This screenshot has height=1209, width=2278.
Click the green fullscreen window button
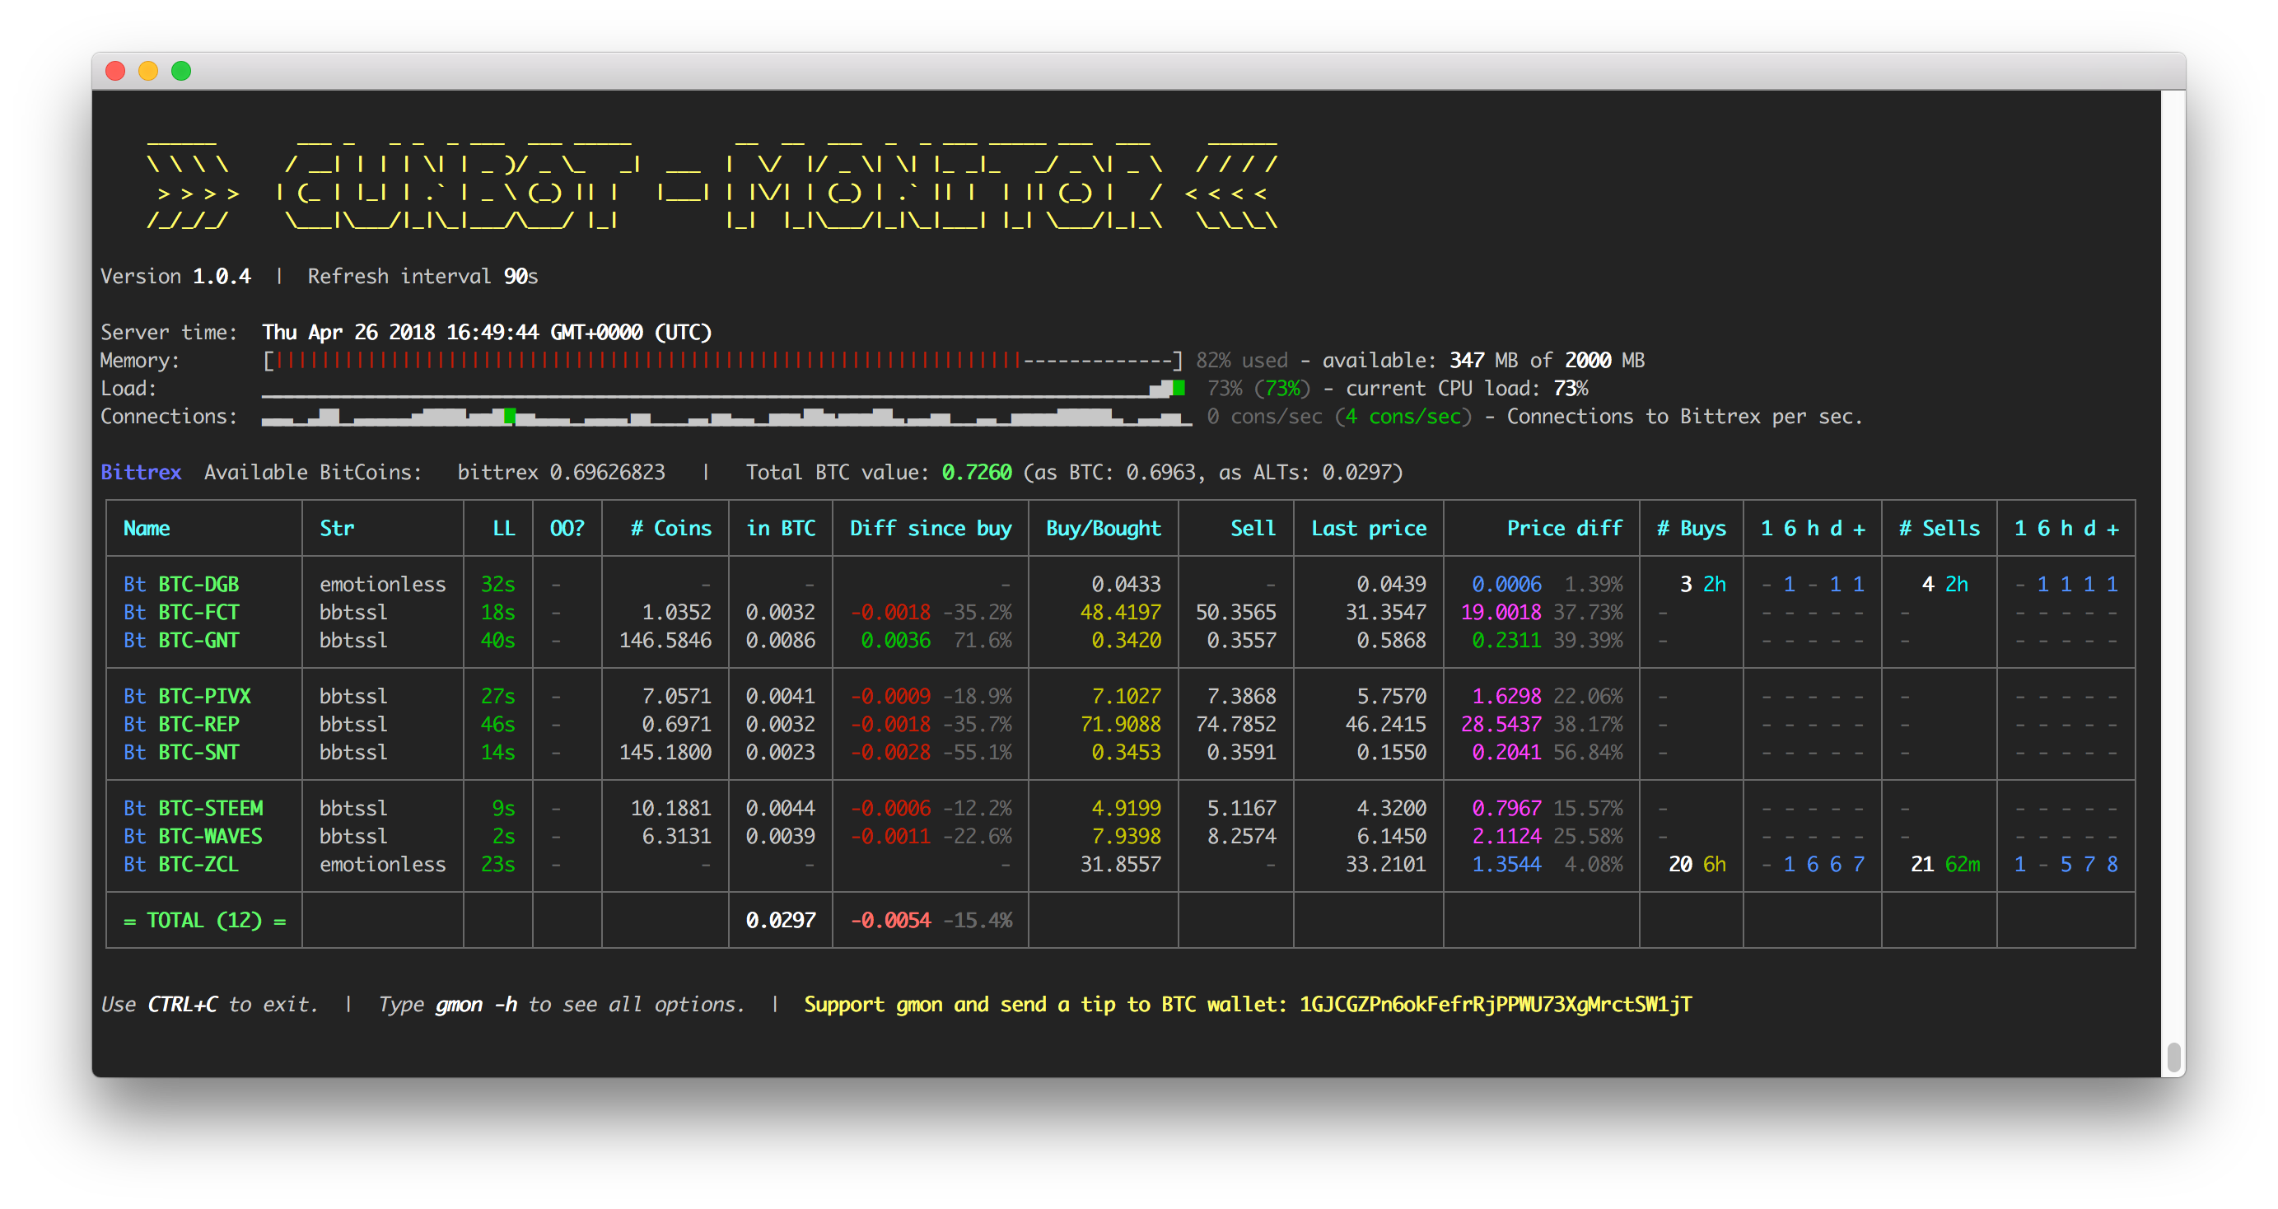[x=181, y=71]
